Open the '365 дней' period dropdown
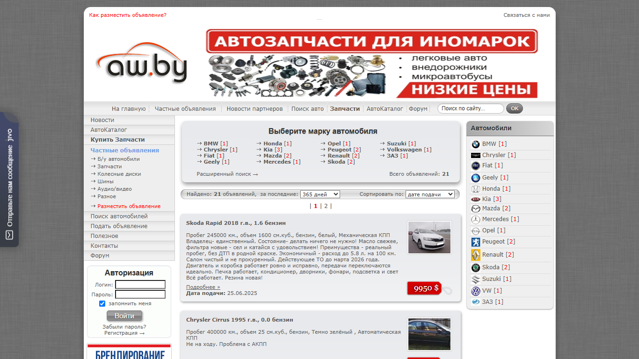This screenshot has height=359, width=639. pyautogui.click(x=320, y=194)
